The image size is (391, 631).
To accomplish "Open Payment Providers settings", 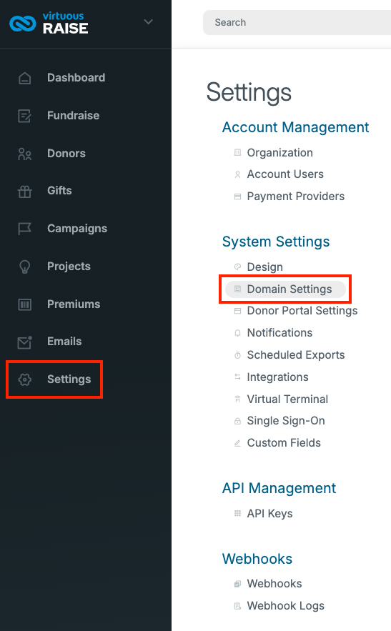I will (295, 197).
